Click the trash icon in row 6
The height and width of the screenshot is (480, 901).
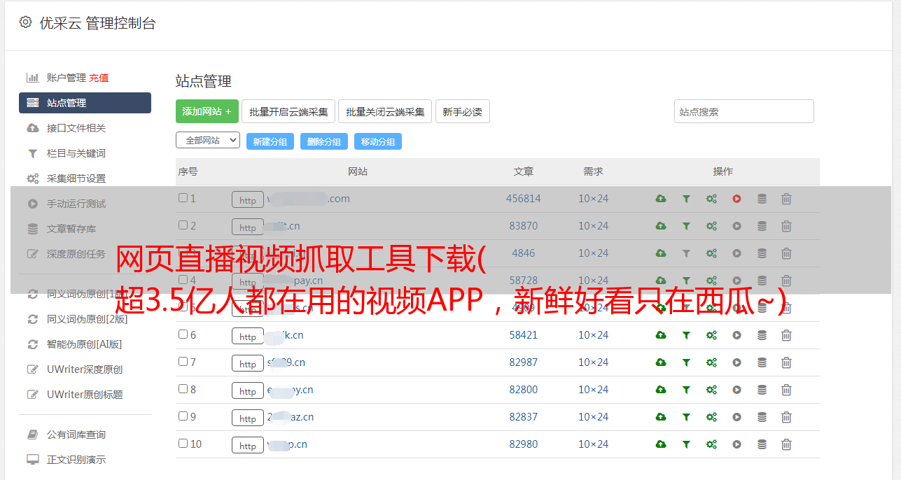tap(786, 335)
